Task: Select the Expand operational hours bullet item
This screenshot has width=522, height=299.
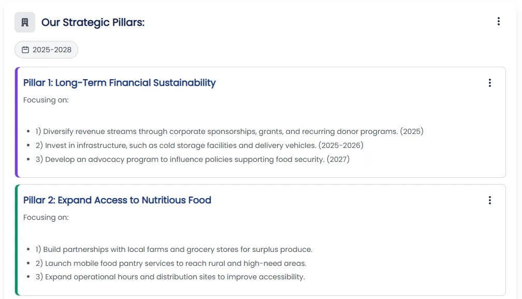Action: click(x=170, y=277)
